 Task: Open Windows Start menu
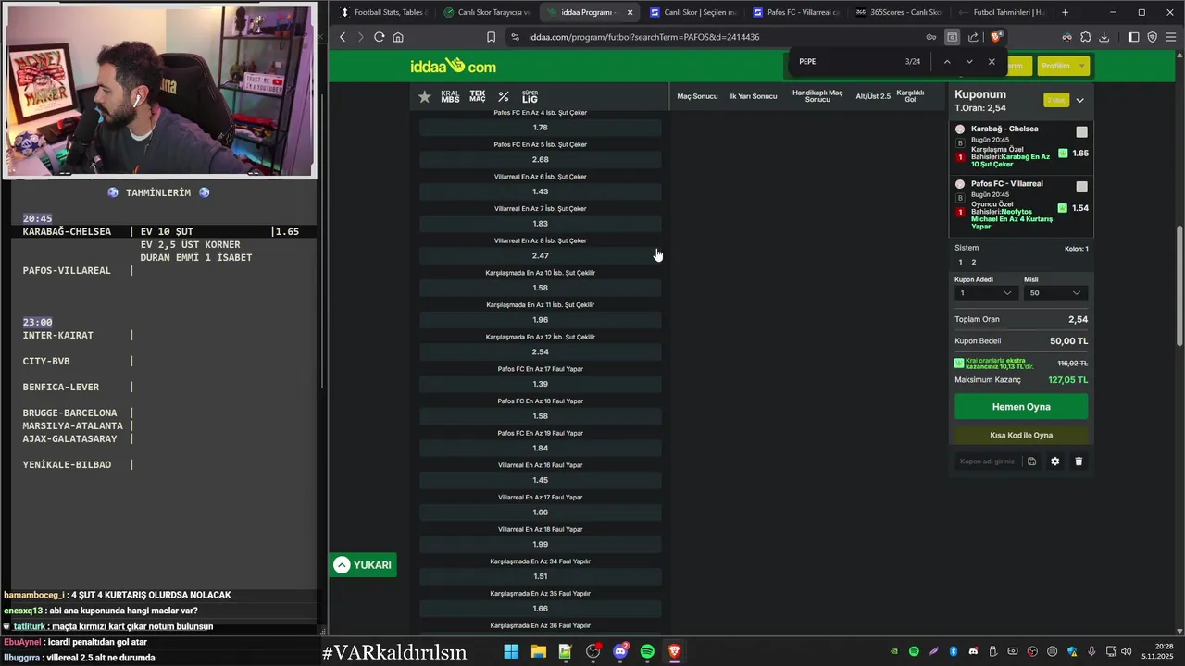(511, 652)
